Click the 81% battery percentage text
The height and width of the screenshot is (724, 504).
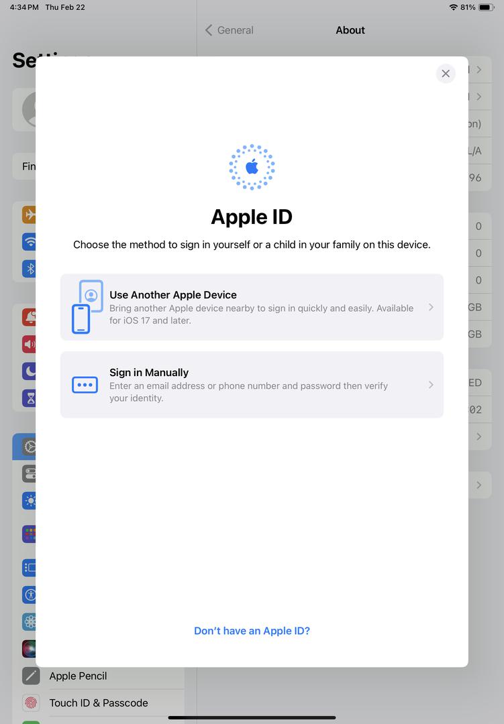468,7
